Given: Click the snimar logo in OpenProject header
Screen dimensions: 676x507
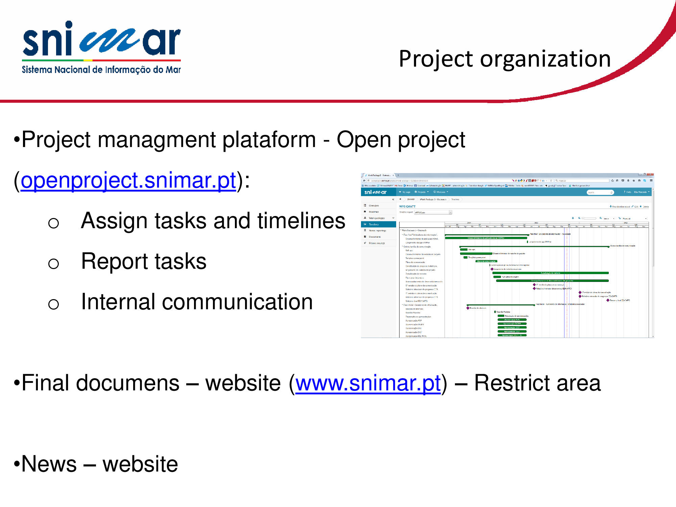Looking at the screenshot, I should point(375,192).
